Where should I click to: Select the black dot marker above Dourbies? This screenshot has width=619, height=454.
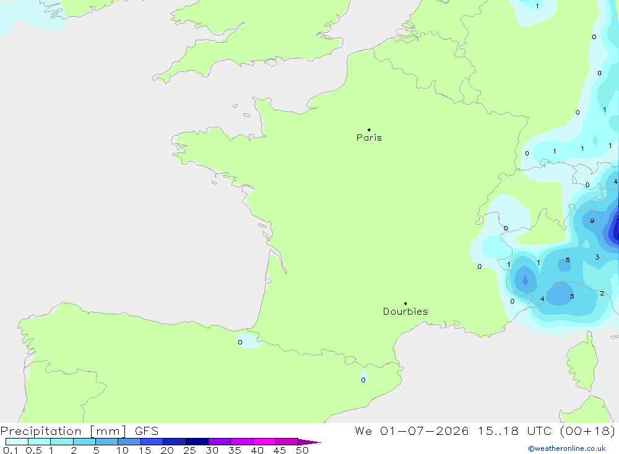coord(405,303)
